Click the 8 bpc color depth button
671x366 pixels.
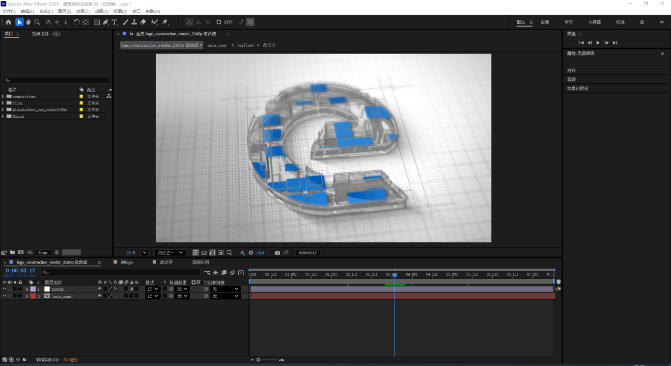pyautogui.click(x=43, y=252)
